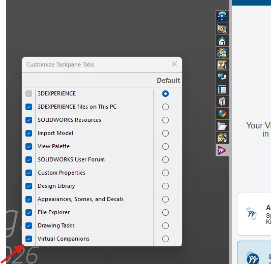Uncheck the File Explorer checkbox

[28, 212]
